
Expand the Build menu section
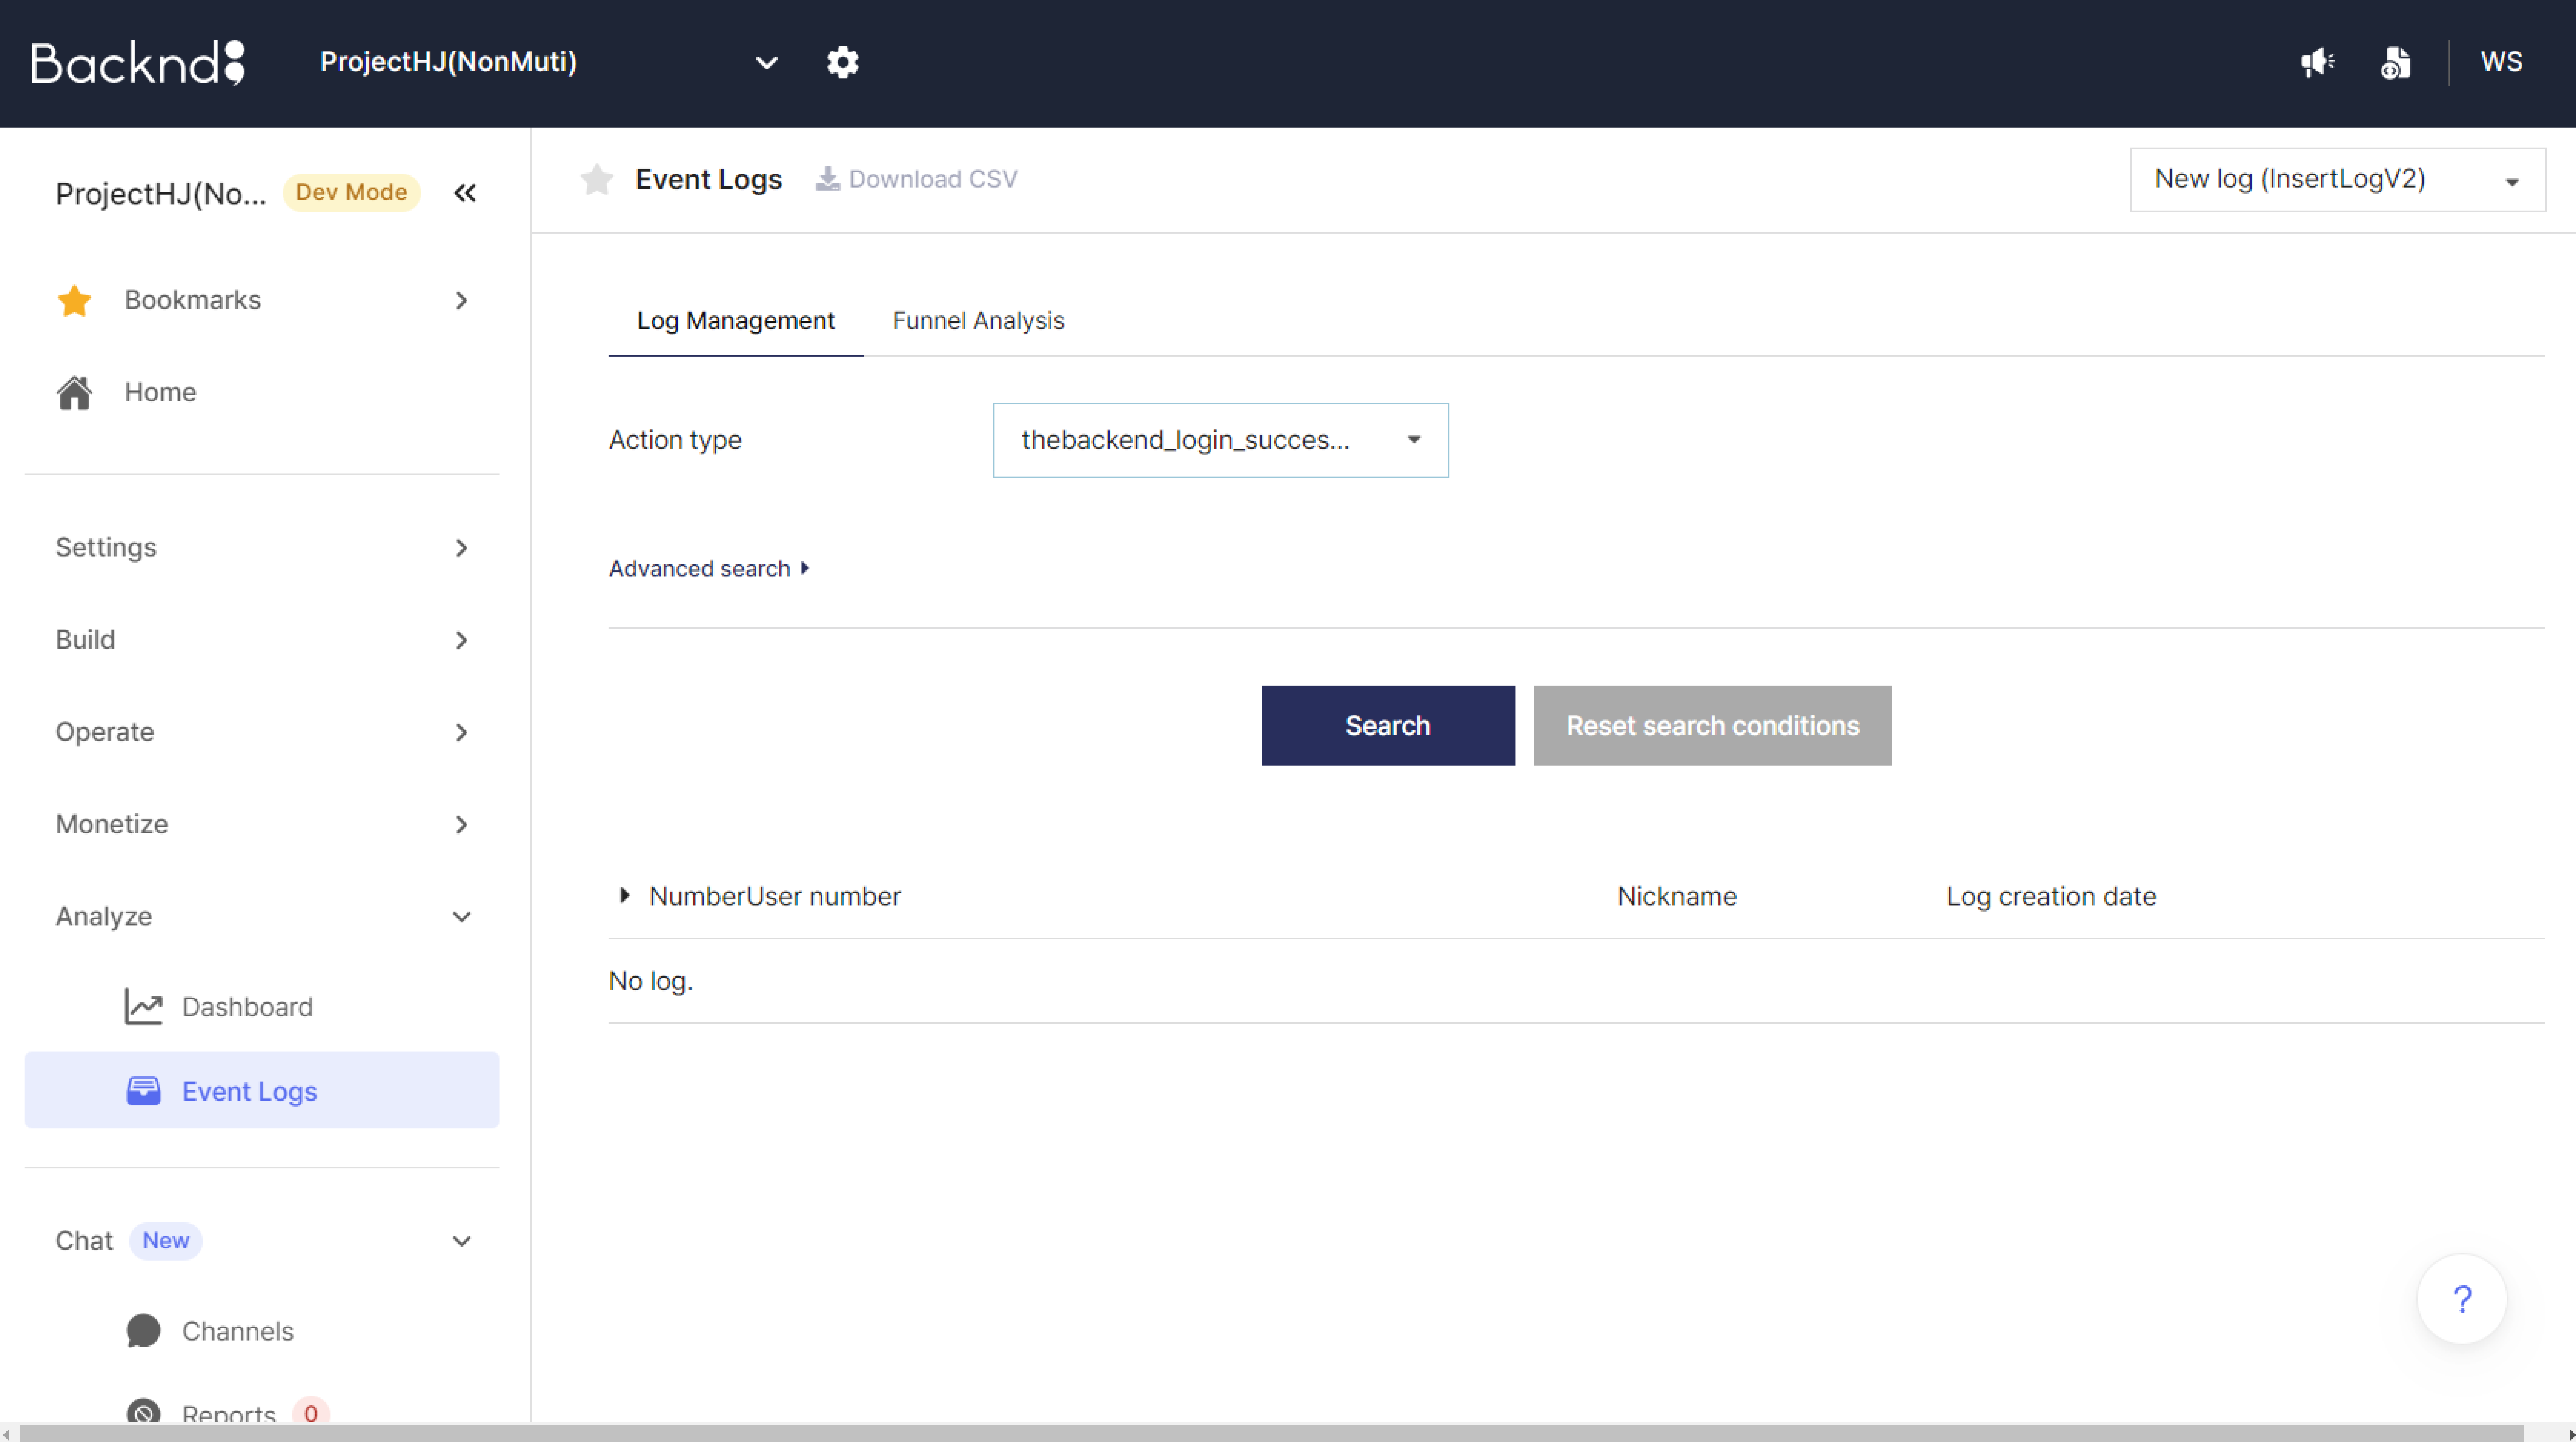click(x=262, y=639)
